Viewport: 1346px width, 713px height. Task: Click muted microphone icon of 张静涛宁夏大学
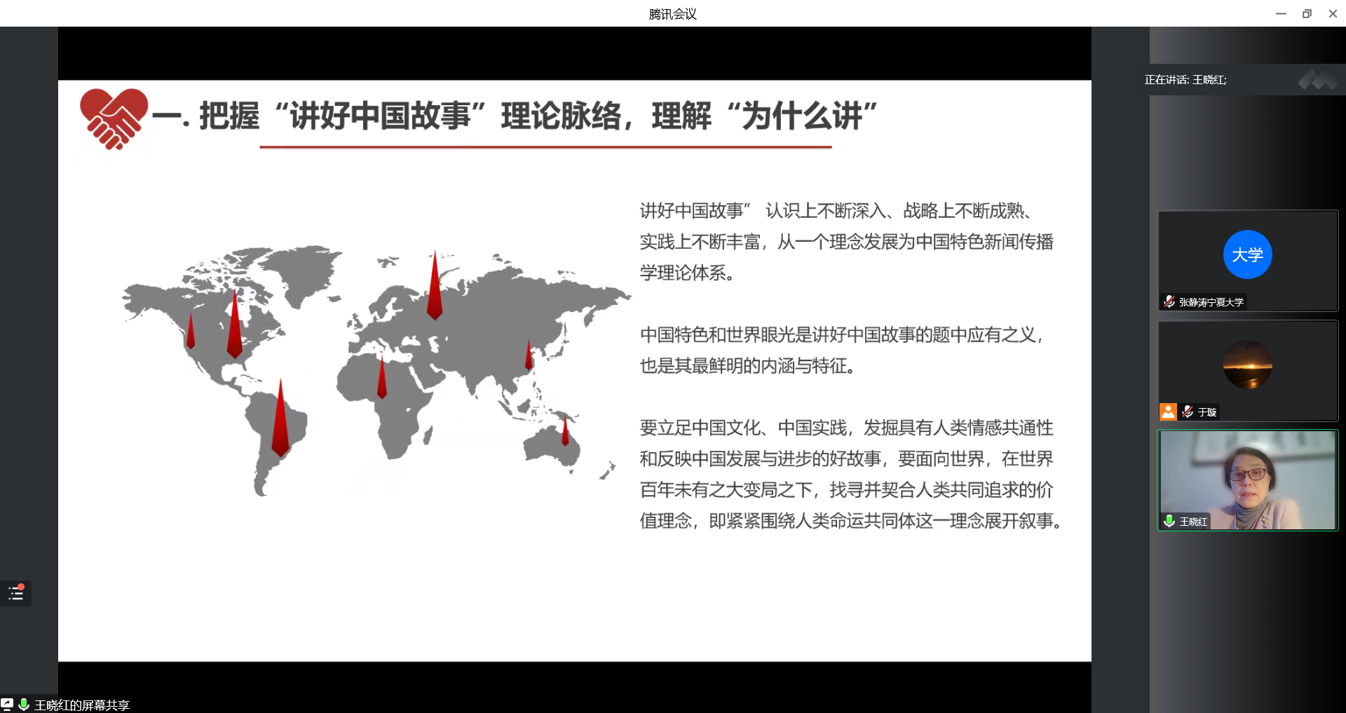1169,301
